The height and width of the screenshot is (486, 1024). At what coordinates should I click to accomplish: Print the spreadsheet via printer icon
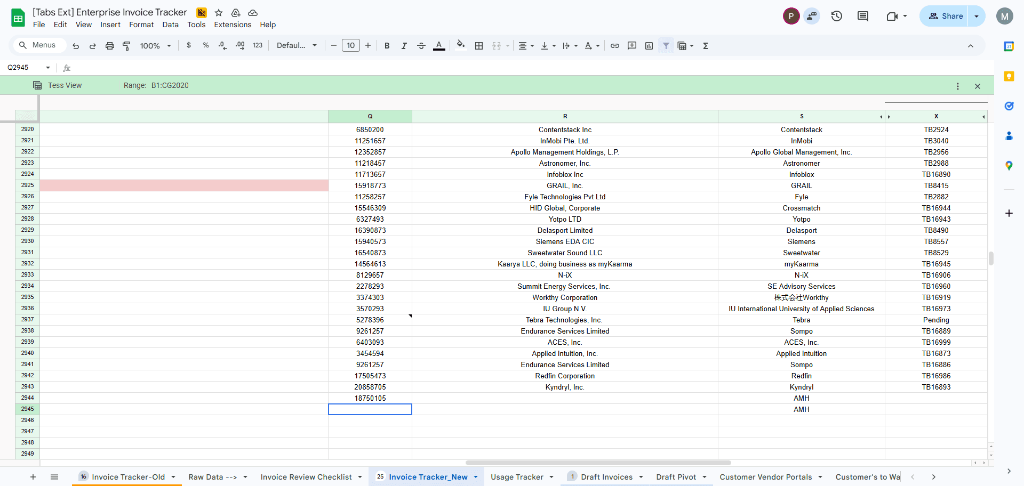109,46
